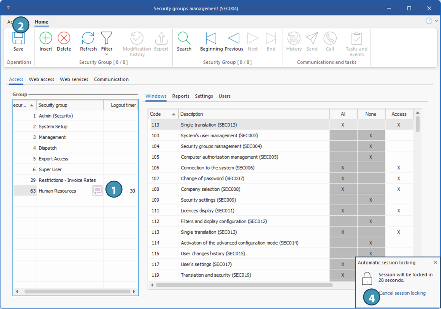This screenshot has height=309, width=441.
Task: Click the red Delete icon
Action: (64, 38)
